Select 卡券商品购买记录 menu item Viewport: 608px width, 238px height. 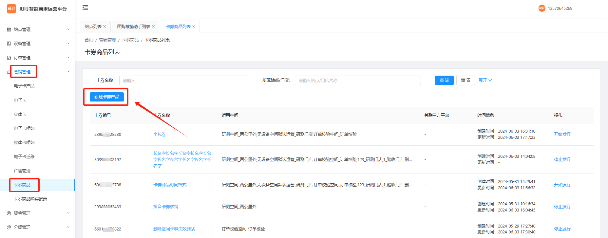(30, 199)
